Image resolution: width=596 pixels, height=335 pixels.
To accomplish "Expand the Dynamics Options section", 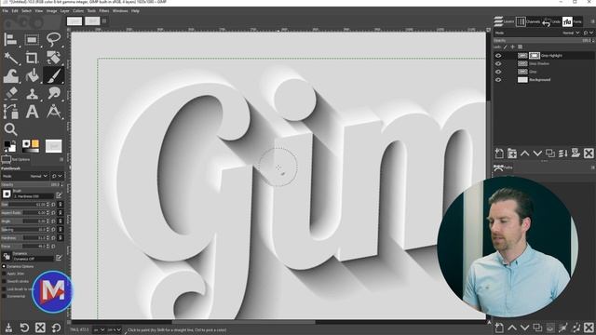I will [x=4, y=266].
